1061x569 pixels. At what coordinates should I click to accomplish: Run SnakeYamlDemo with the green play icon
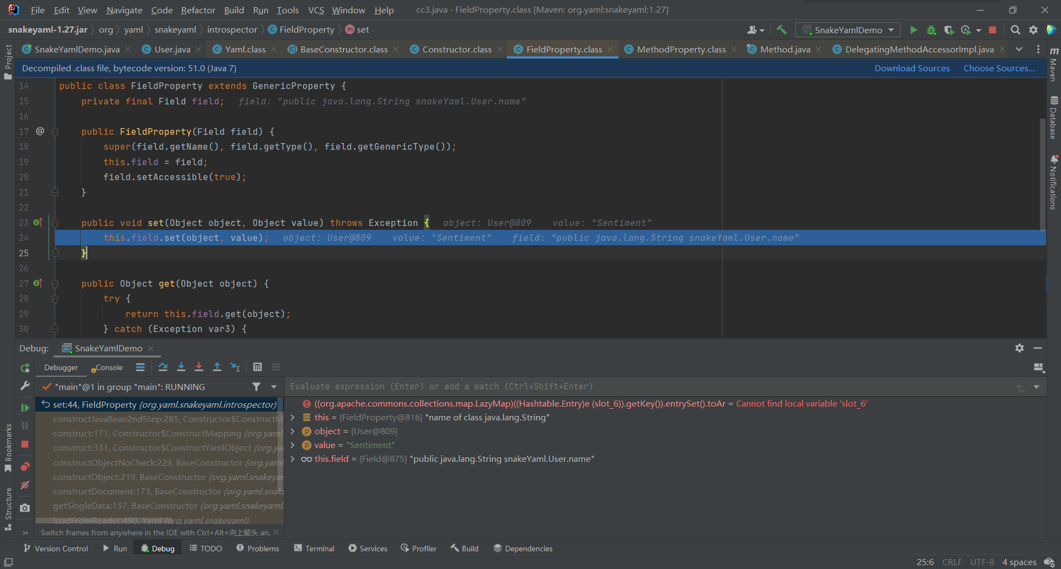[x=913, y=30]
